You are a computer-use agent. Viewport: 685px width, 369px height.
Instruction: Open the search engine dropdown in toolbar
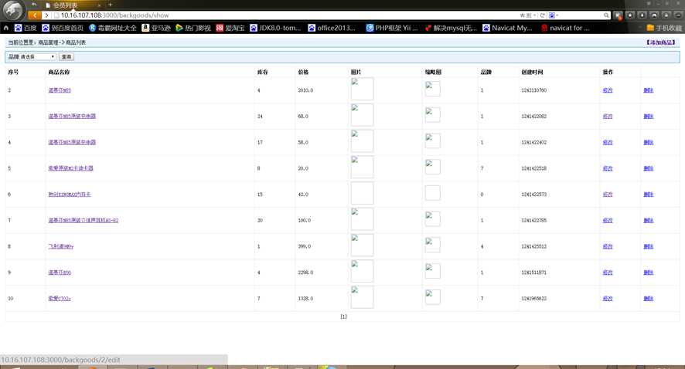554,15
